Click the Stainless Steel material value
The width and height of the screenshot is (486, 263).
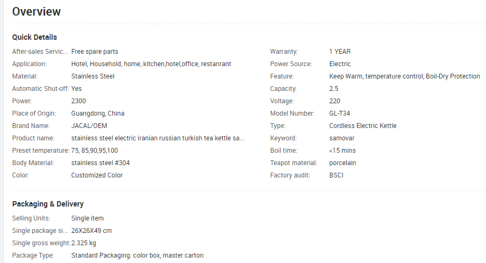coord(92,76)
